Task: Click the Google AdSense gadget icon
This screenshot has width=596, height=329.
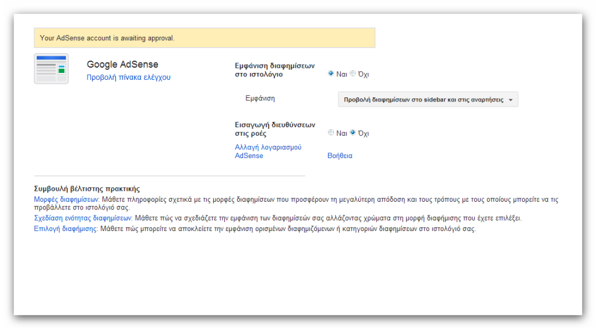Action: click(x=51, y=69)
